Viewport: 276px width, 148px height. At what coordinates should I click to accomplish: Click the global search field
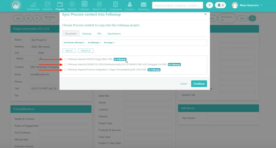tap(178, 5)
